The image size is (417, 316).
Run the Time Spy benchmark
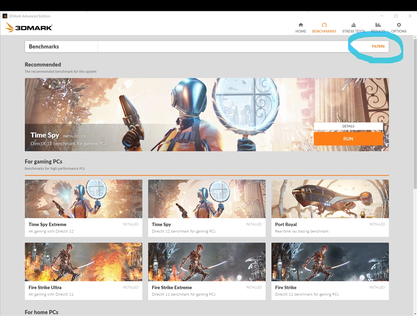349,139
